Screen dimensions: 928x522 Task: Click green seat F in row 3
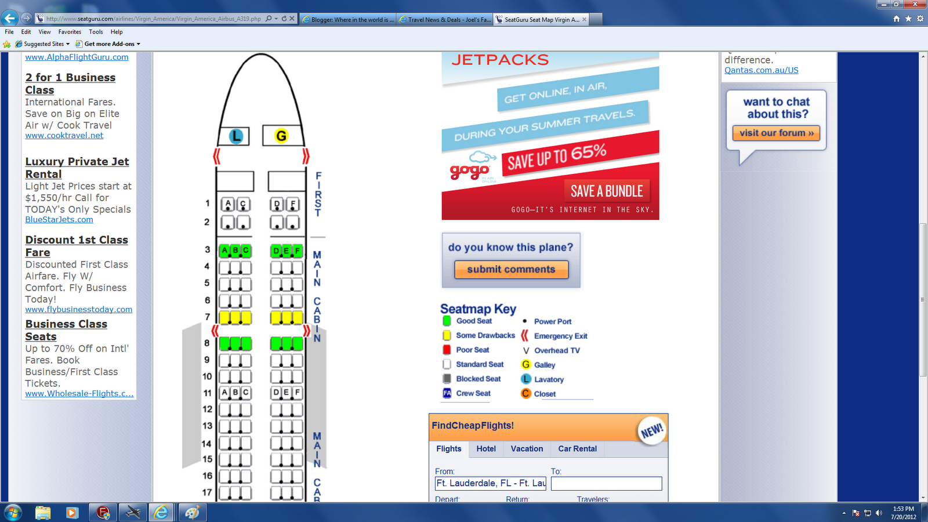pos(298,251)
